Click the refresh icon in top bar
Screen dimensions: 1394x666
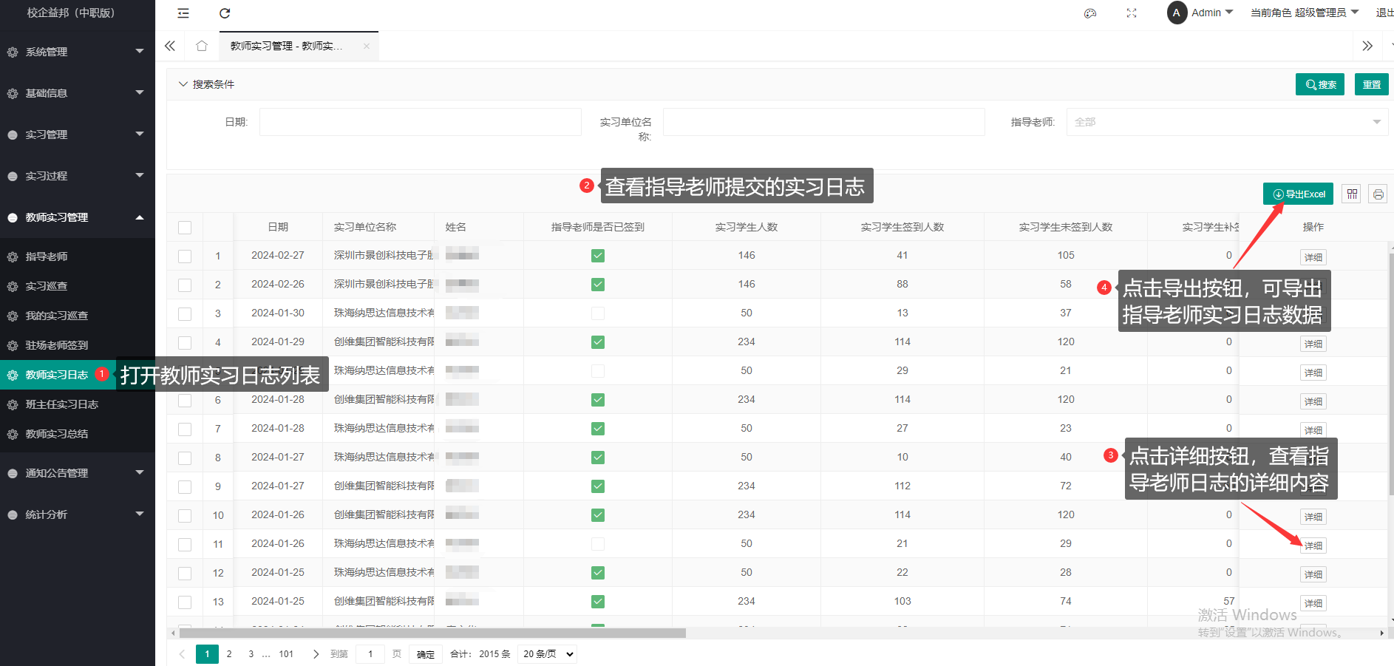pyautogui.click(x=225, y=13)
